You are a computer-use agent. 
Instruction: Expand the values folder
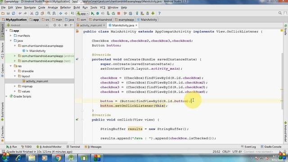click(15, 91)
